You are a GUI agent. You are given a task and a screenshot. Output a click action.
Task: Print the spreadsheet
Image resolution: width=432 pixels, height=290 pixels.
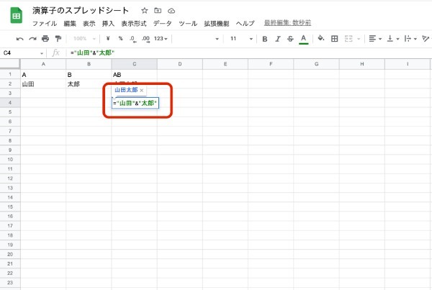pyautogui.click(x=45, y=39)
